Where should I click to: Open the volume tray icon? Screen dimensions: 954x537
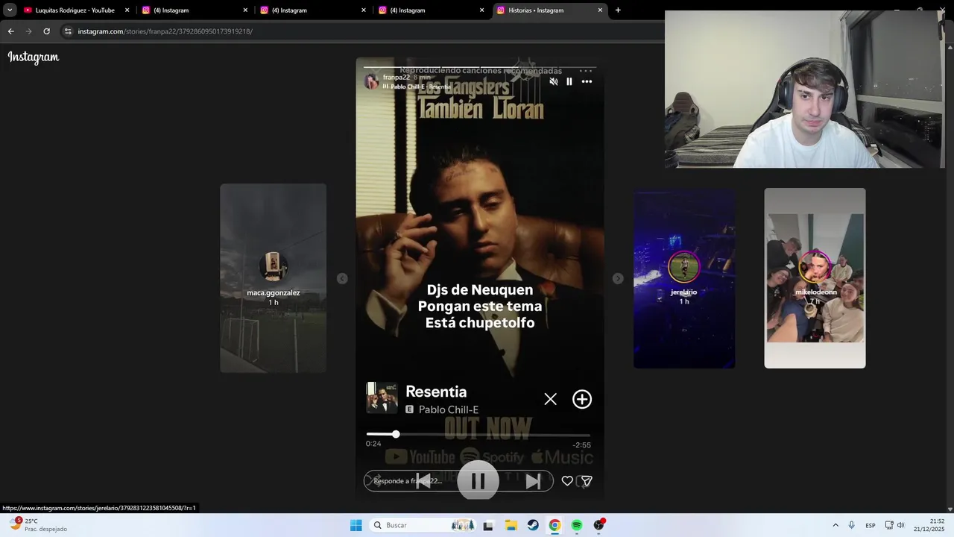click(900, 525)
